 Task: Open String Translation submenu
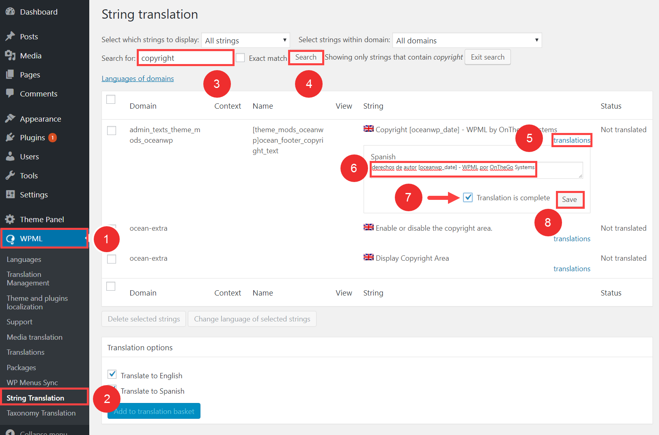(x=35, y=398)
